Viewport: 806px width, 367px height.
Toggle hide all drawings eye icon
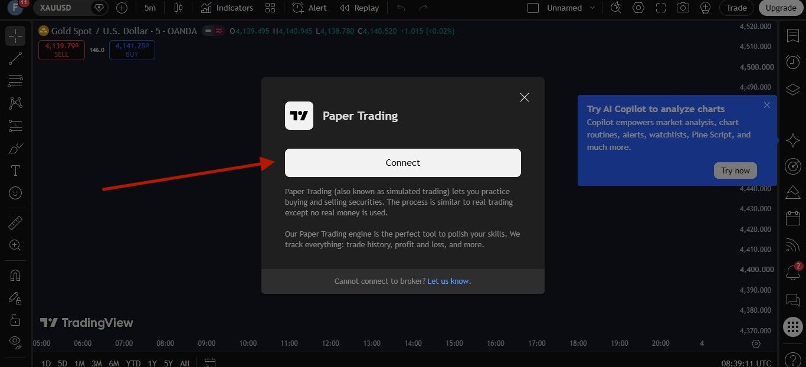click(x=15, y=342)
